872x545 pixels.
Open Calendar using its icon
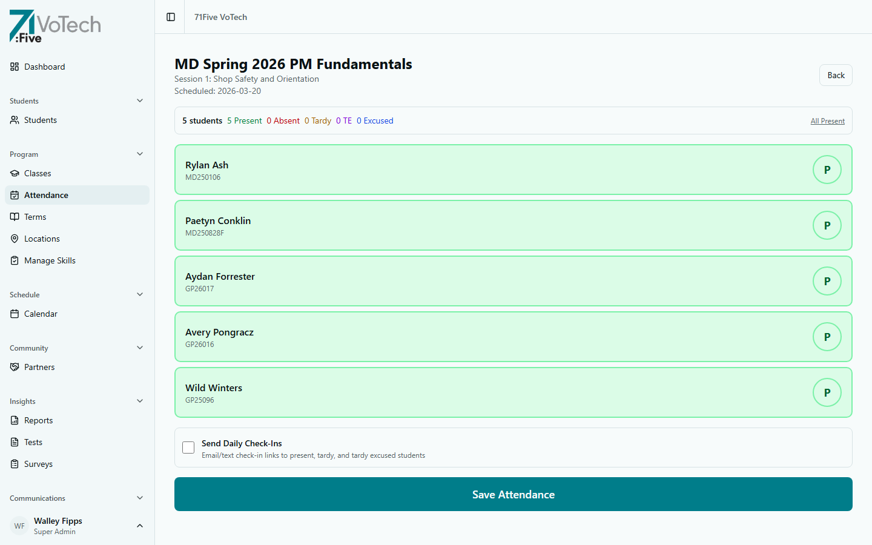coord(15,314)
